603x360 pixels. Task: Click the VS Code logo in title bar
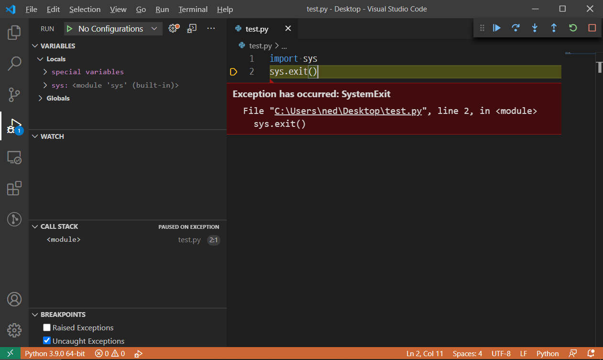pyautogui.click(x=10, y=9)
